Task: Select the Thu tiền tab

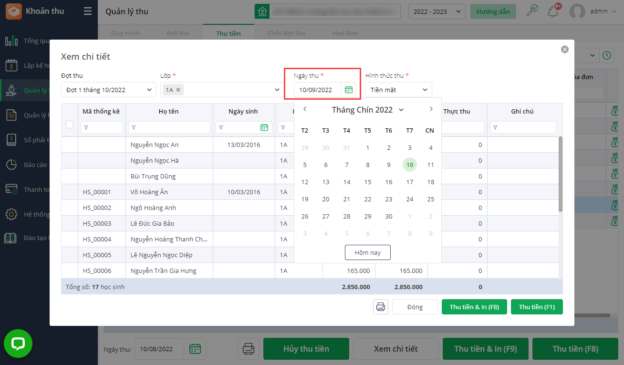Action: point(229,33)
